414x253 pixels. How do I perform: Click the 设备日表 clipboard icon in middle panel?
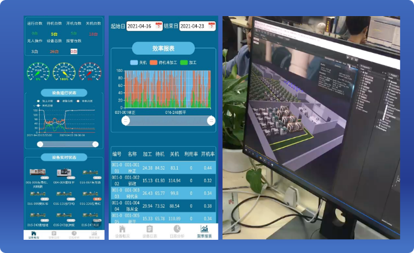[149, 230]
